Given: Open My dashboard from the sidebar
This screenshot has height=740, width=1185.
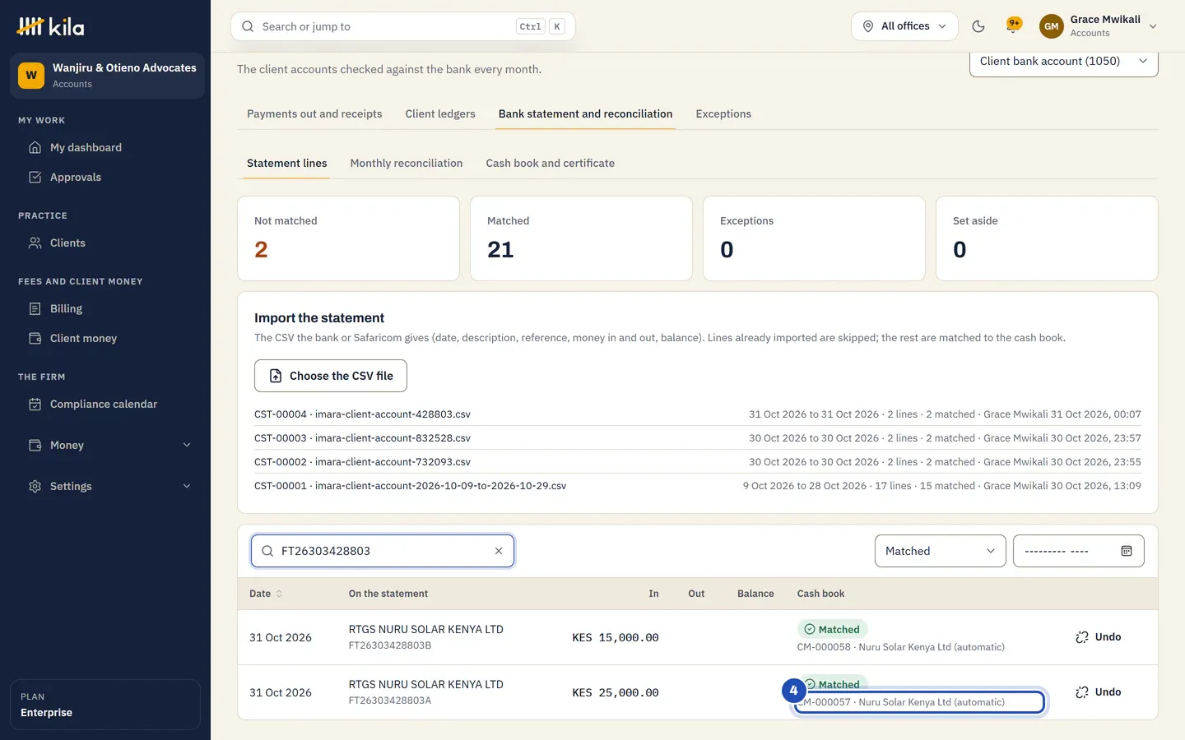Looking at the screenshot, I should tap(105, 147).
